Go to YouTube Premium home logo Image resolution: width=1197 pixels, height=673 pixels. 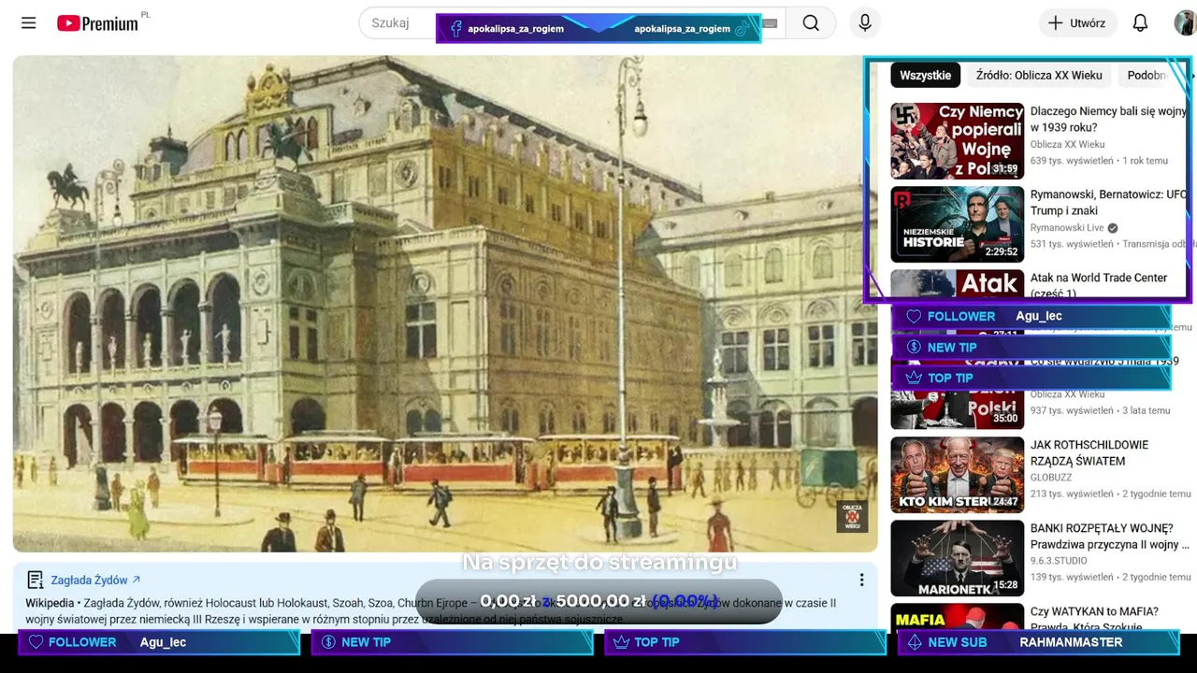coord(97,23)
